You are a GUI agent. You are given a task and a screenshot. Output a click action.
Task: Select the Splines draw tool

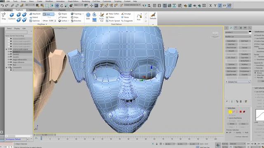63,17
